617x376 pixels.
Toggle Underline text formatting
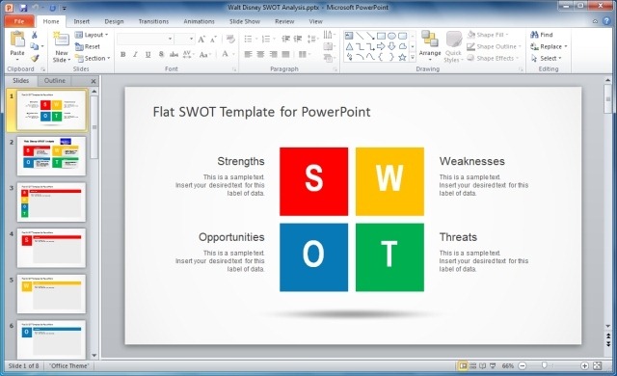pos(148,55)
